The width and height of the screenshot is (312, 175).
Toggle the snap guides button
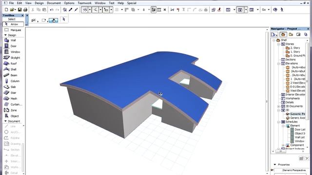[x=96, y=10]
